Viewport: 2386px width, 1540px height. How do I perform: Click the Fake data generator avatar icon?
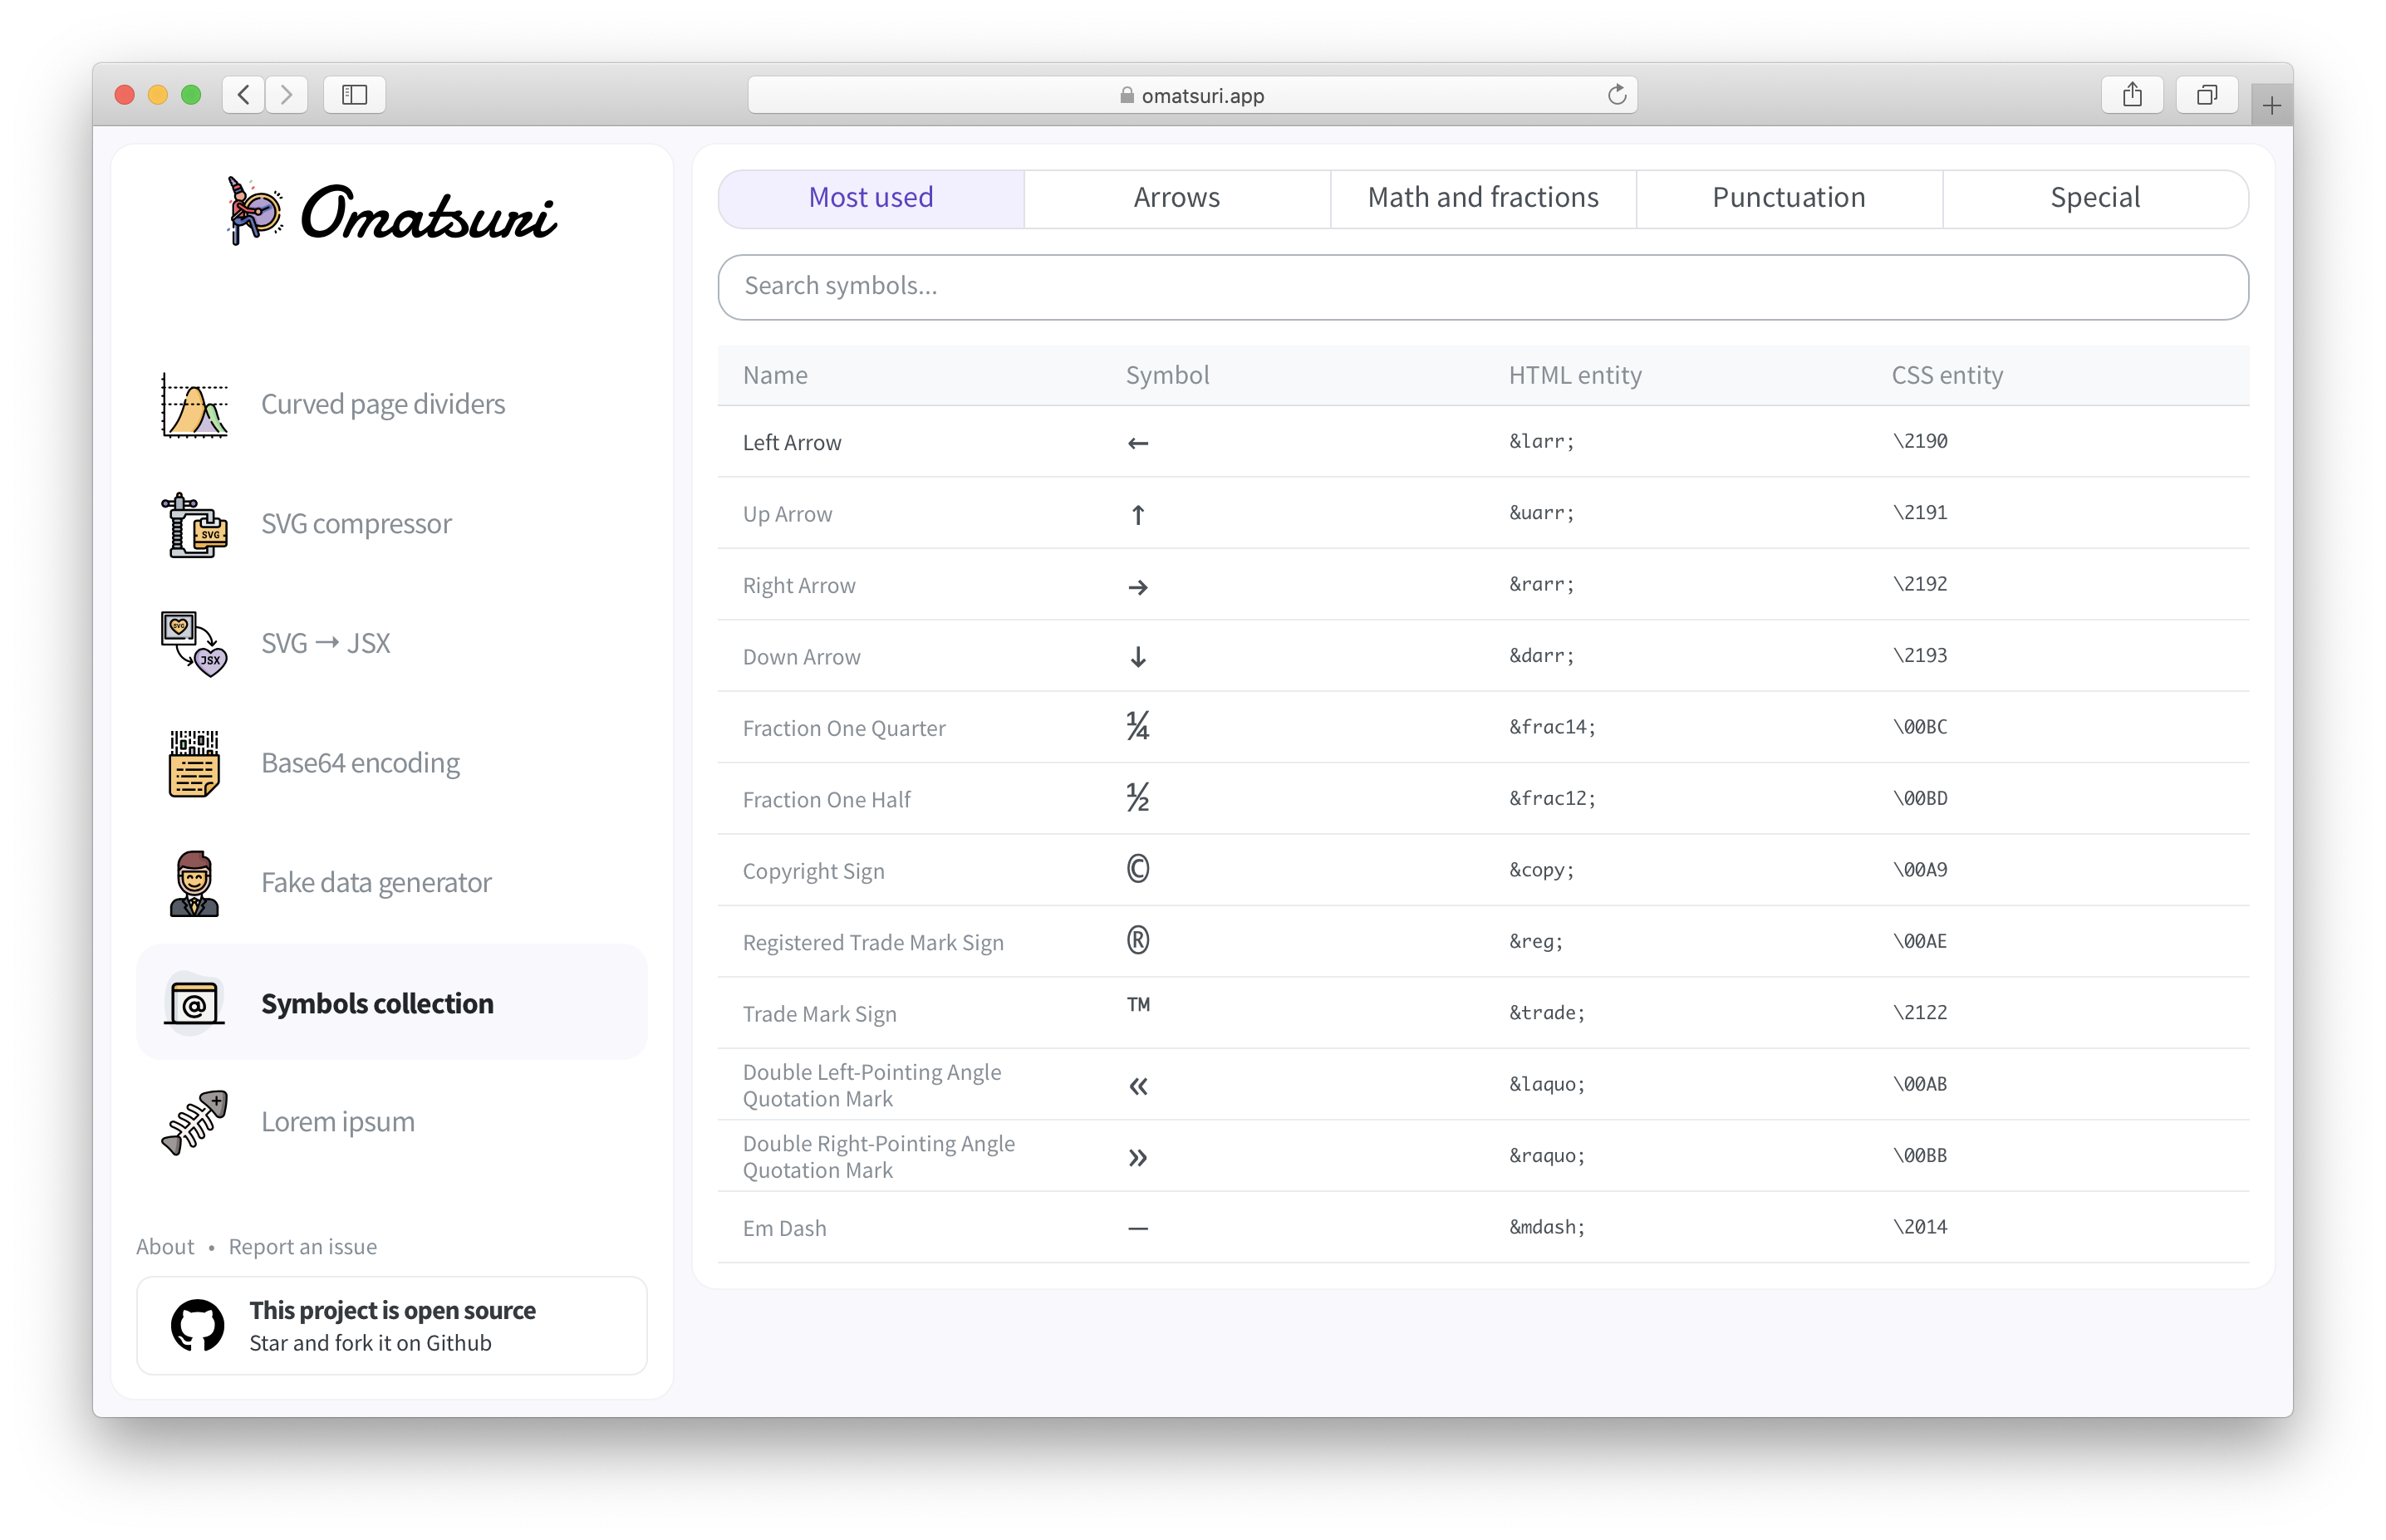tap(194, 883)
